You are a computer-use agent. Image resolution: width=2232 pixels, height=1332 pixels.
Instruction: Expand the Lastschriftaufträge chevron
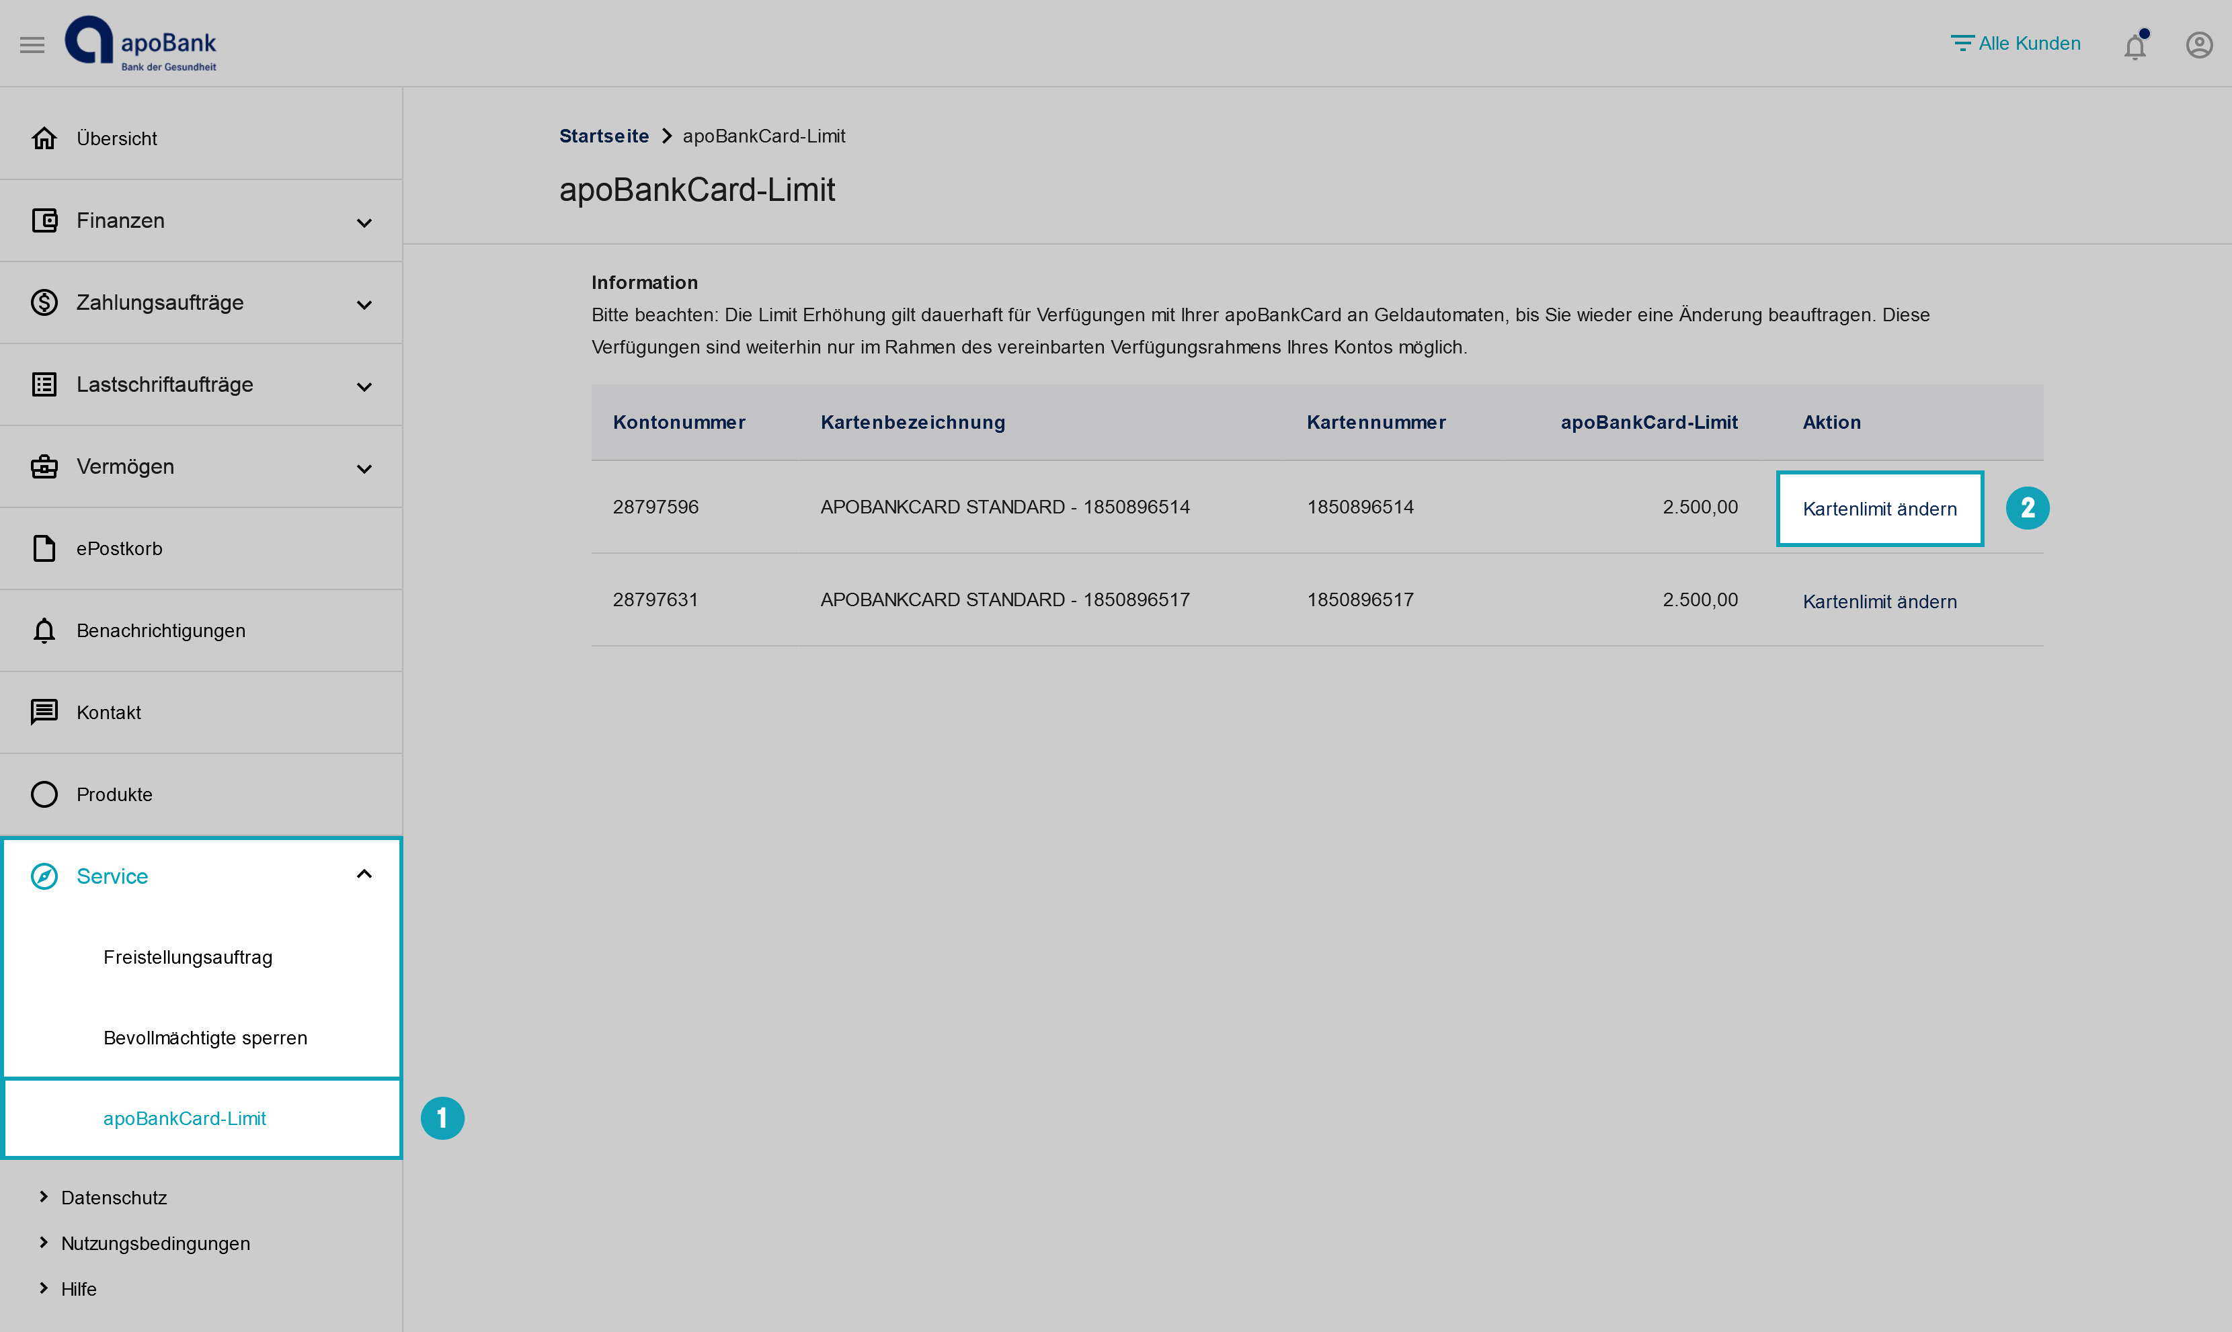[364, 387]
